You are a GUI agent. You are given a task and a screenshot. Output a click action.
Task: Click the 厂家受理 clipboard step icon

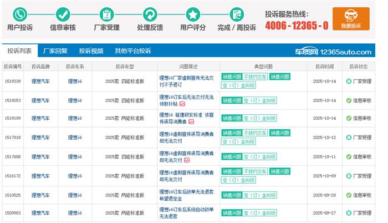pyautogui.click(x=106, y=14)
